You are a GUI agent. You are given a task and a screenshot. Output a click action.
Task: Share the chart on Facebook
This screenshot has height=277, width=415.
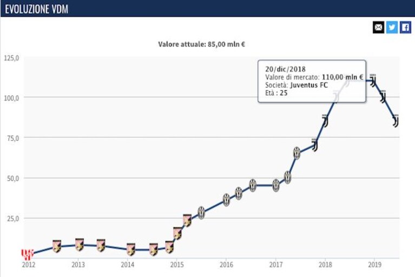[x=405, y=27]
